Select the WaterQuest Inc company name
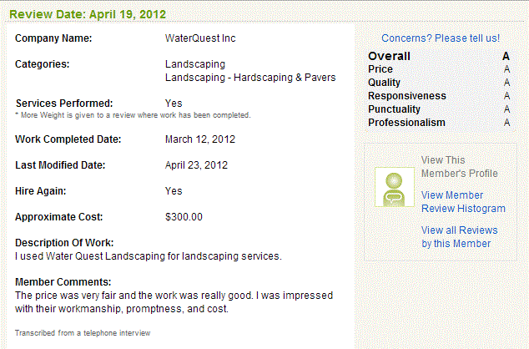This screenshot has width=529, height=349. [200, 38]
